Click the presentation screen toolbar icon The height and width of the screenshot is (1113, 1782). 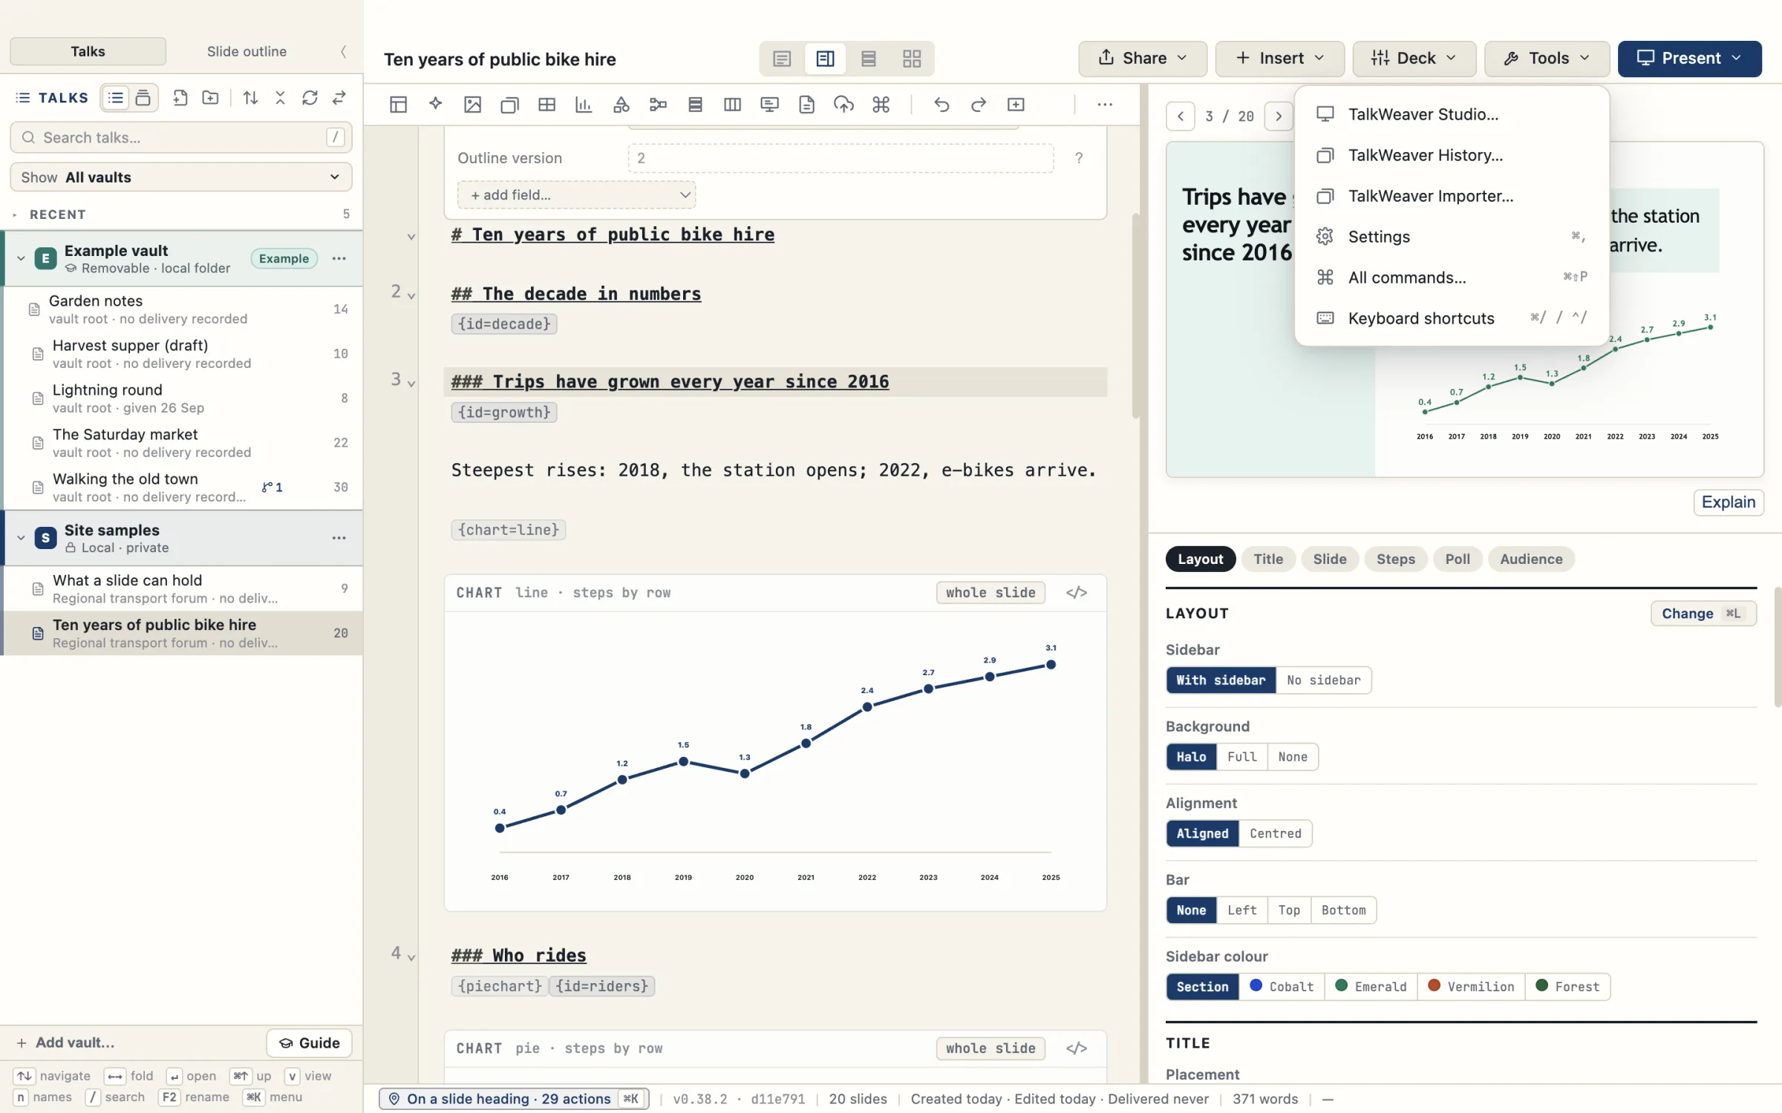point(769,105)
